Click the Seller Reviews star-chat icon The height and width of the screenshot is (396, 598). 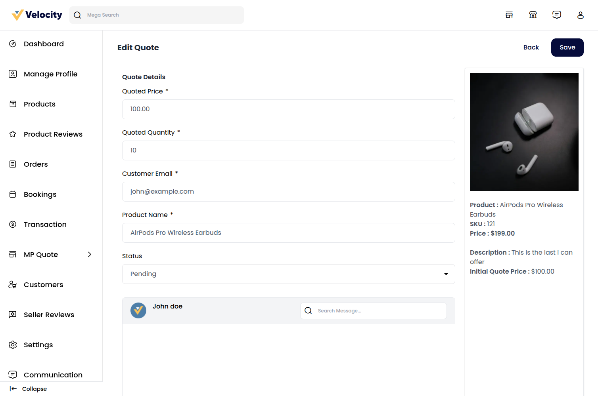point(13,315)
